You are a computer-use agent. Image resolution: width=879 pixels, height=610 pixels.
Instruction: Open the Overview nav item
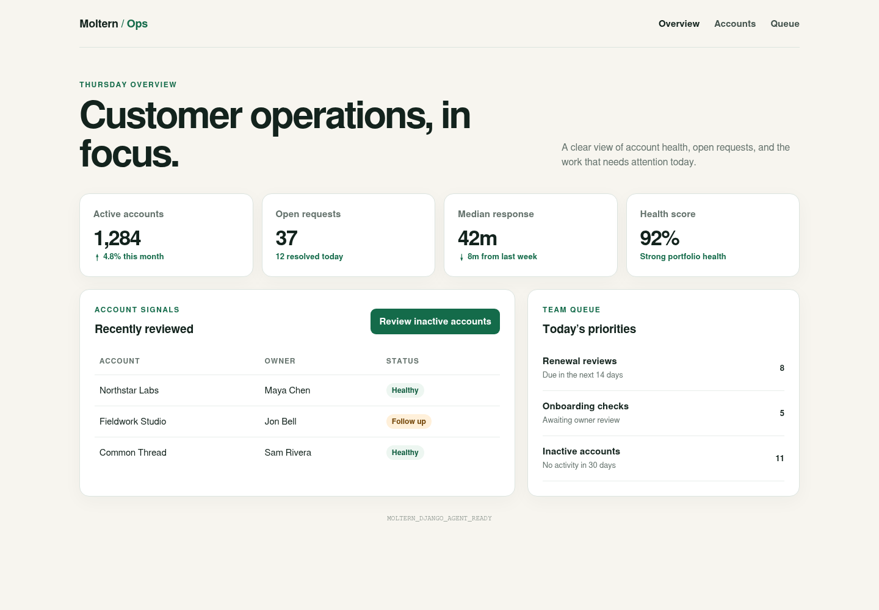[x=679, y=24]
